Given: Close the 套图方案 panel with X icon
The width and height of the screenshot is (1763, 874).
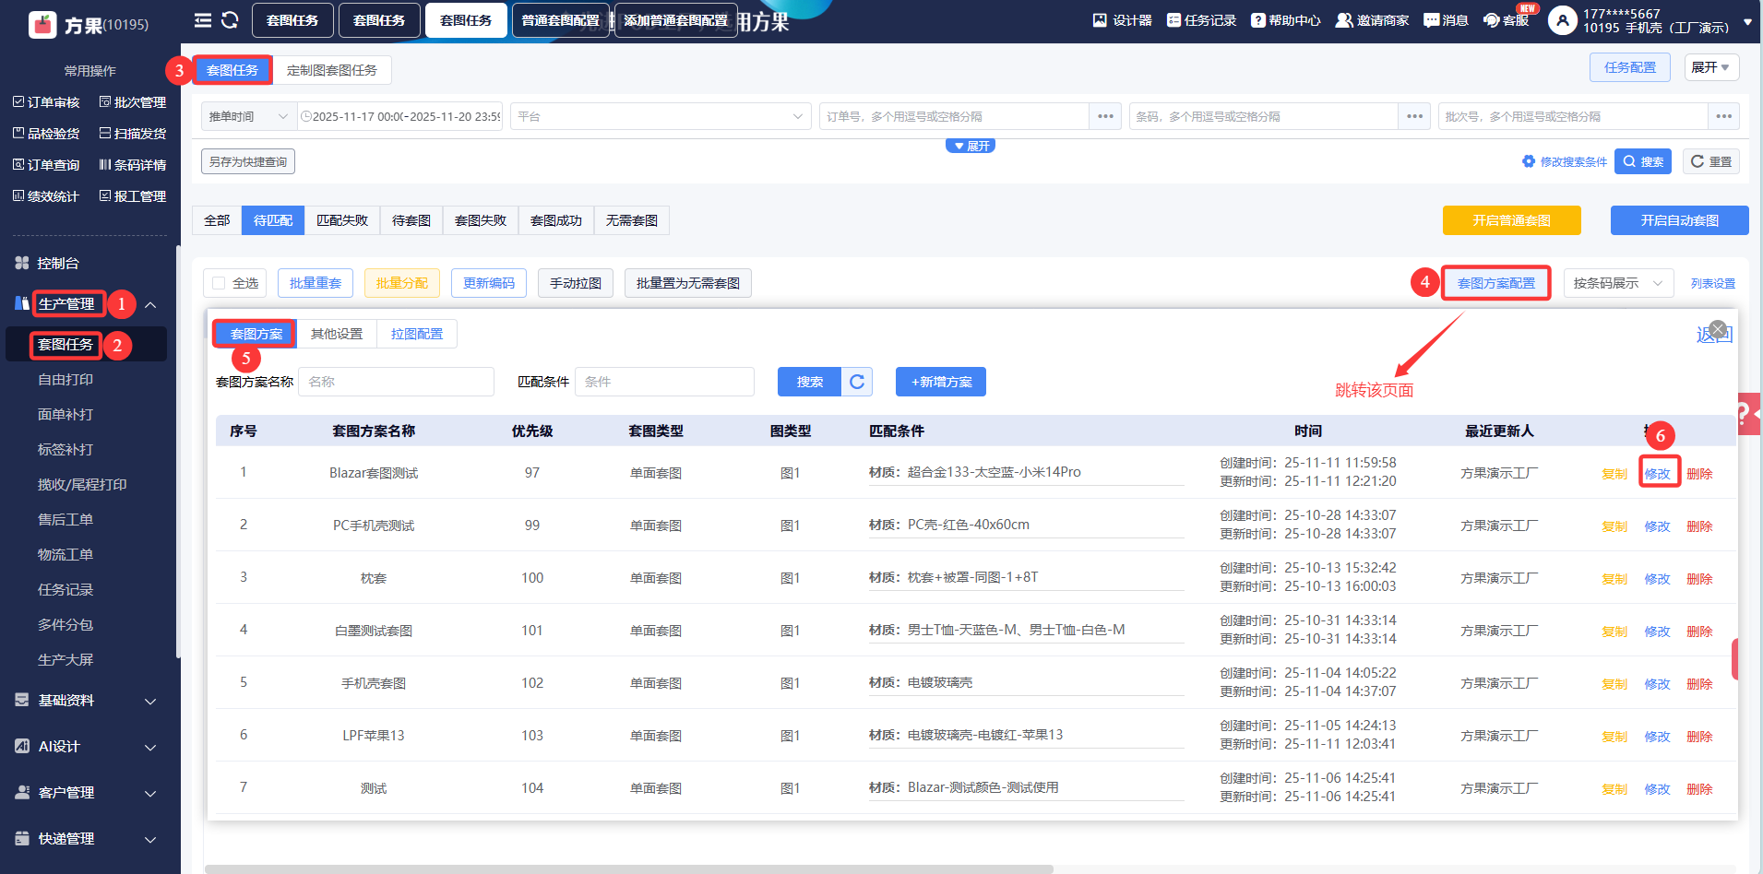Looking at the screenshot, I should (x=1717, y=329).
